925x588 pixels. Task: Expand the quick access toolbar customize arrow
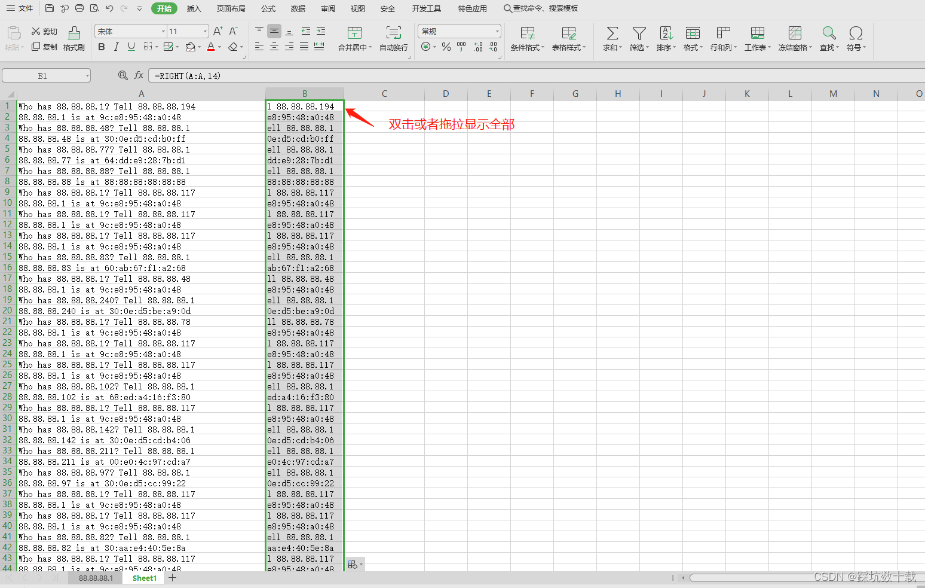pos(139,8)
